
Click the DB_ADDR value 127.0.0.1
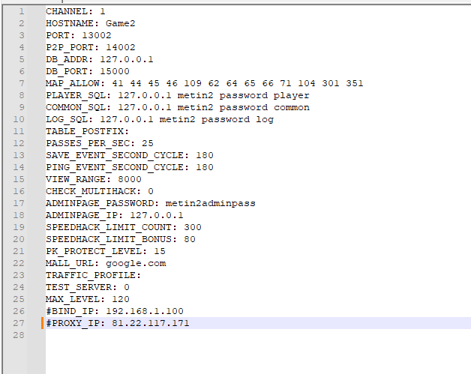point(127,59)
